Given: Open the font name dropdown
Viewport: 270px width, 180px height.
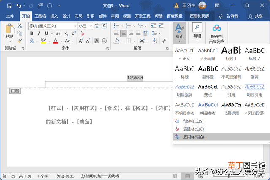Looking at the screenshot, I should point(76,26).
